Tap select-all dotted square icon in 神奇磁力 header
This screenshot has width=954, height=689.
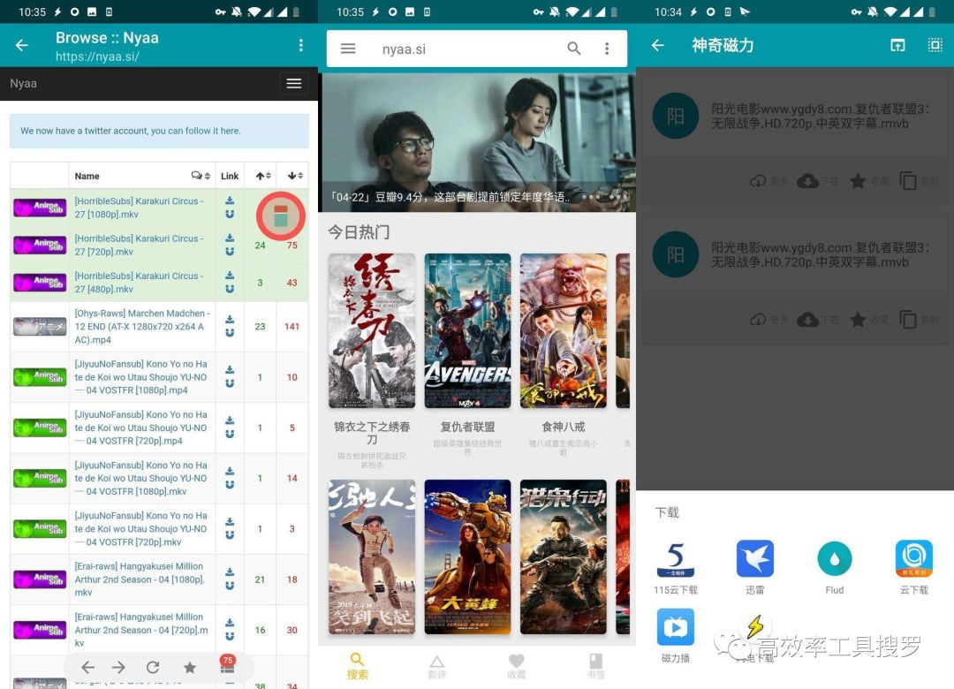click(x=935, y=45)
